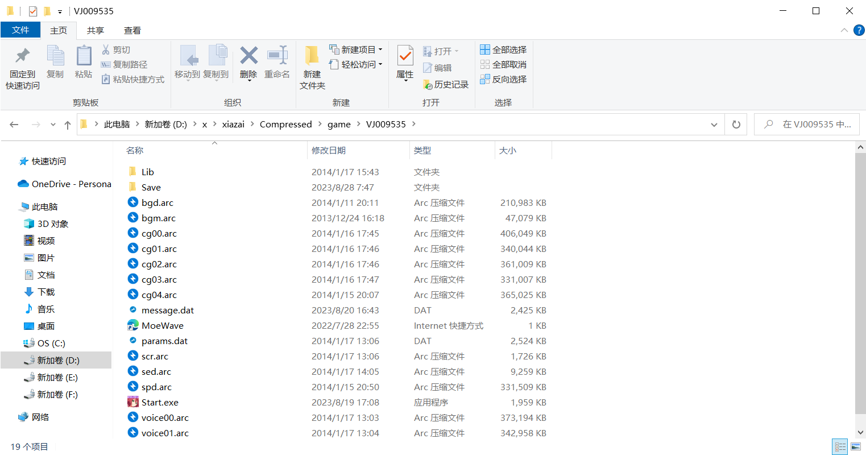Click Select All (全部选择) button
The width and height of the screenshot is (866, 455).
[503, 50]
